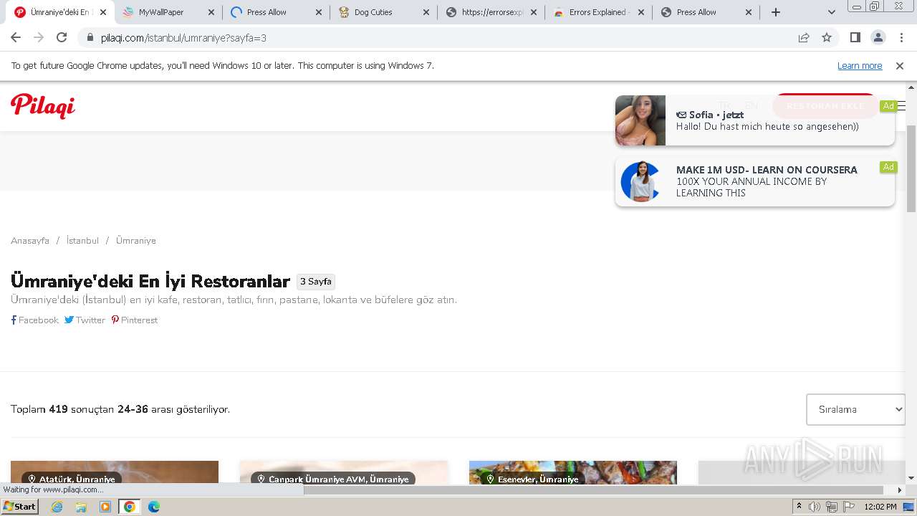Click the 3 Sayfa badge
Image resolution: width=917 pixels, height=516 pixels.
[x=316, y=282]
